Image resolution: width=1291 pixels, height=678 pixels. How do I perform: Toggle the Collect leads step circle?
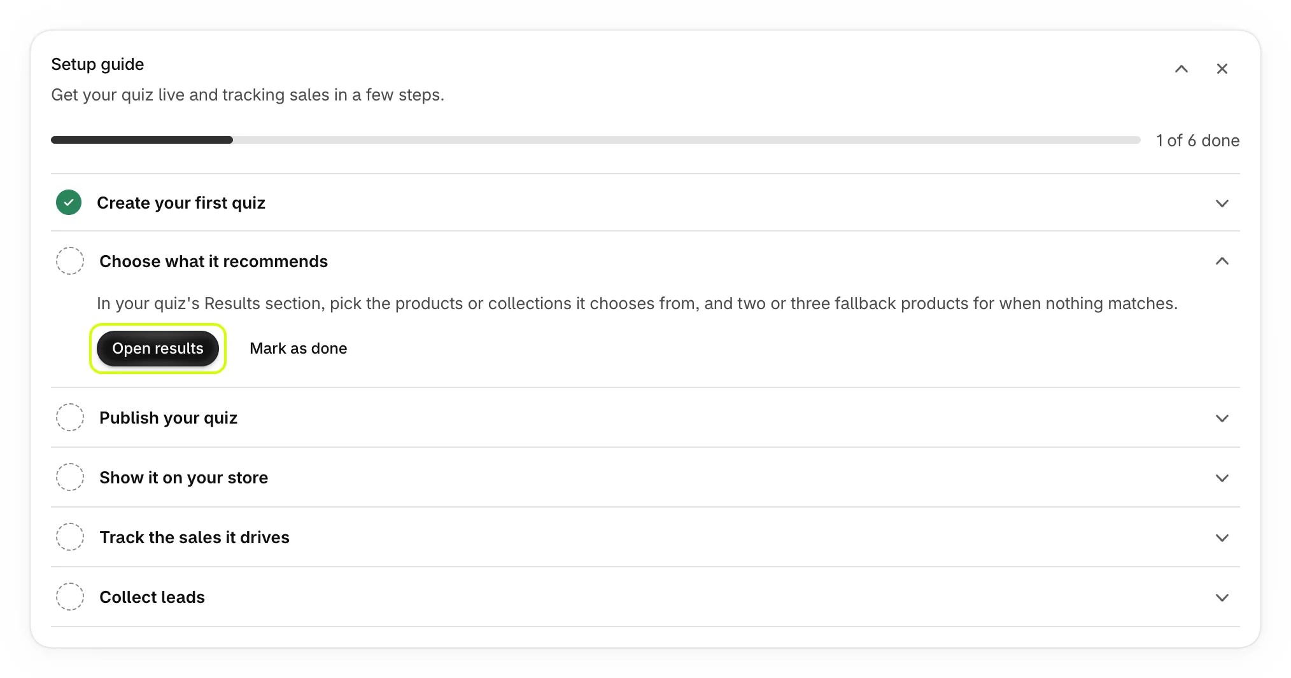point(70,597)
